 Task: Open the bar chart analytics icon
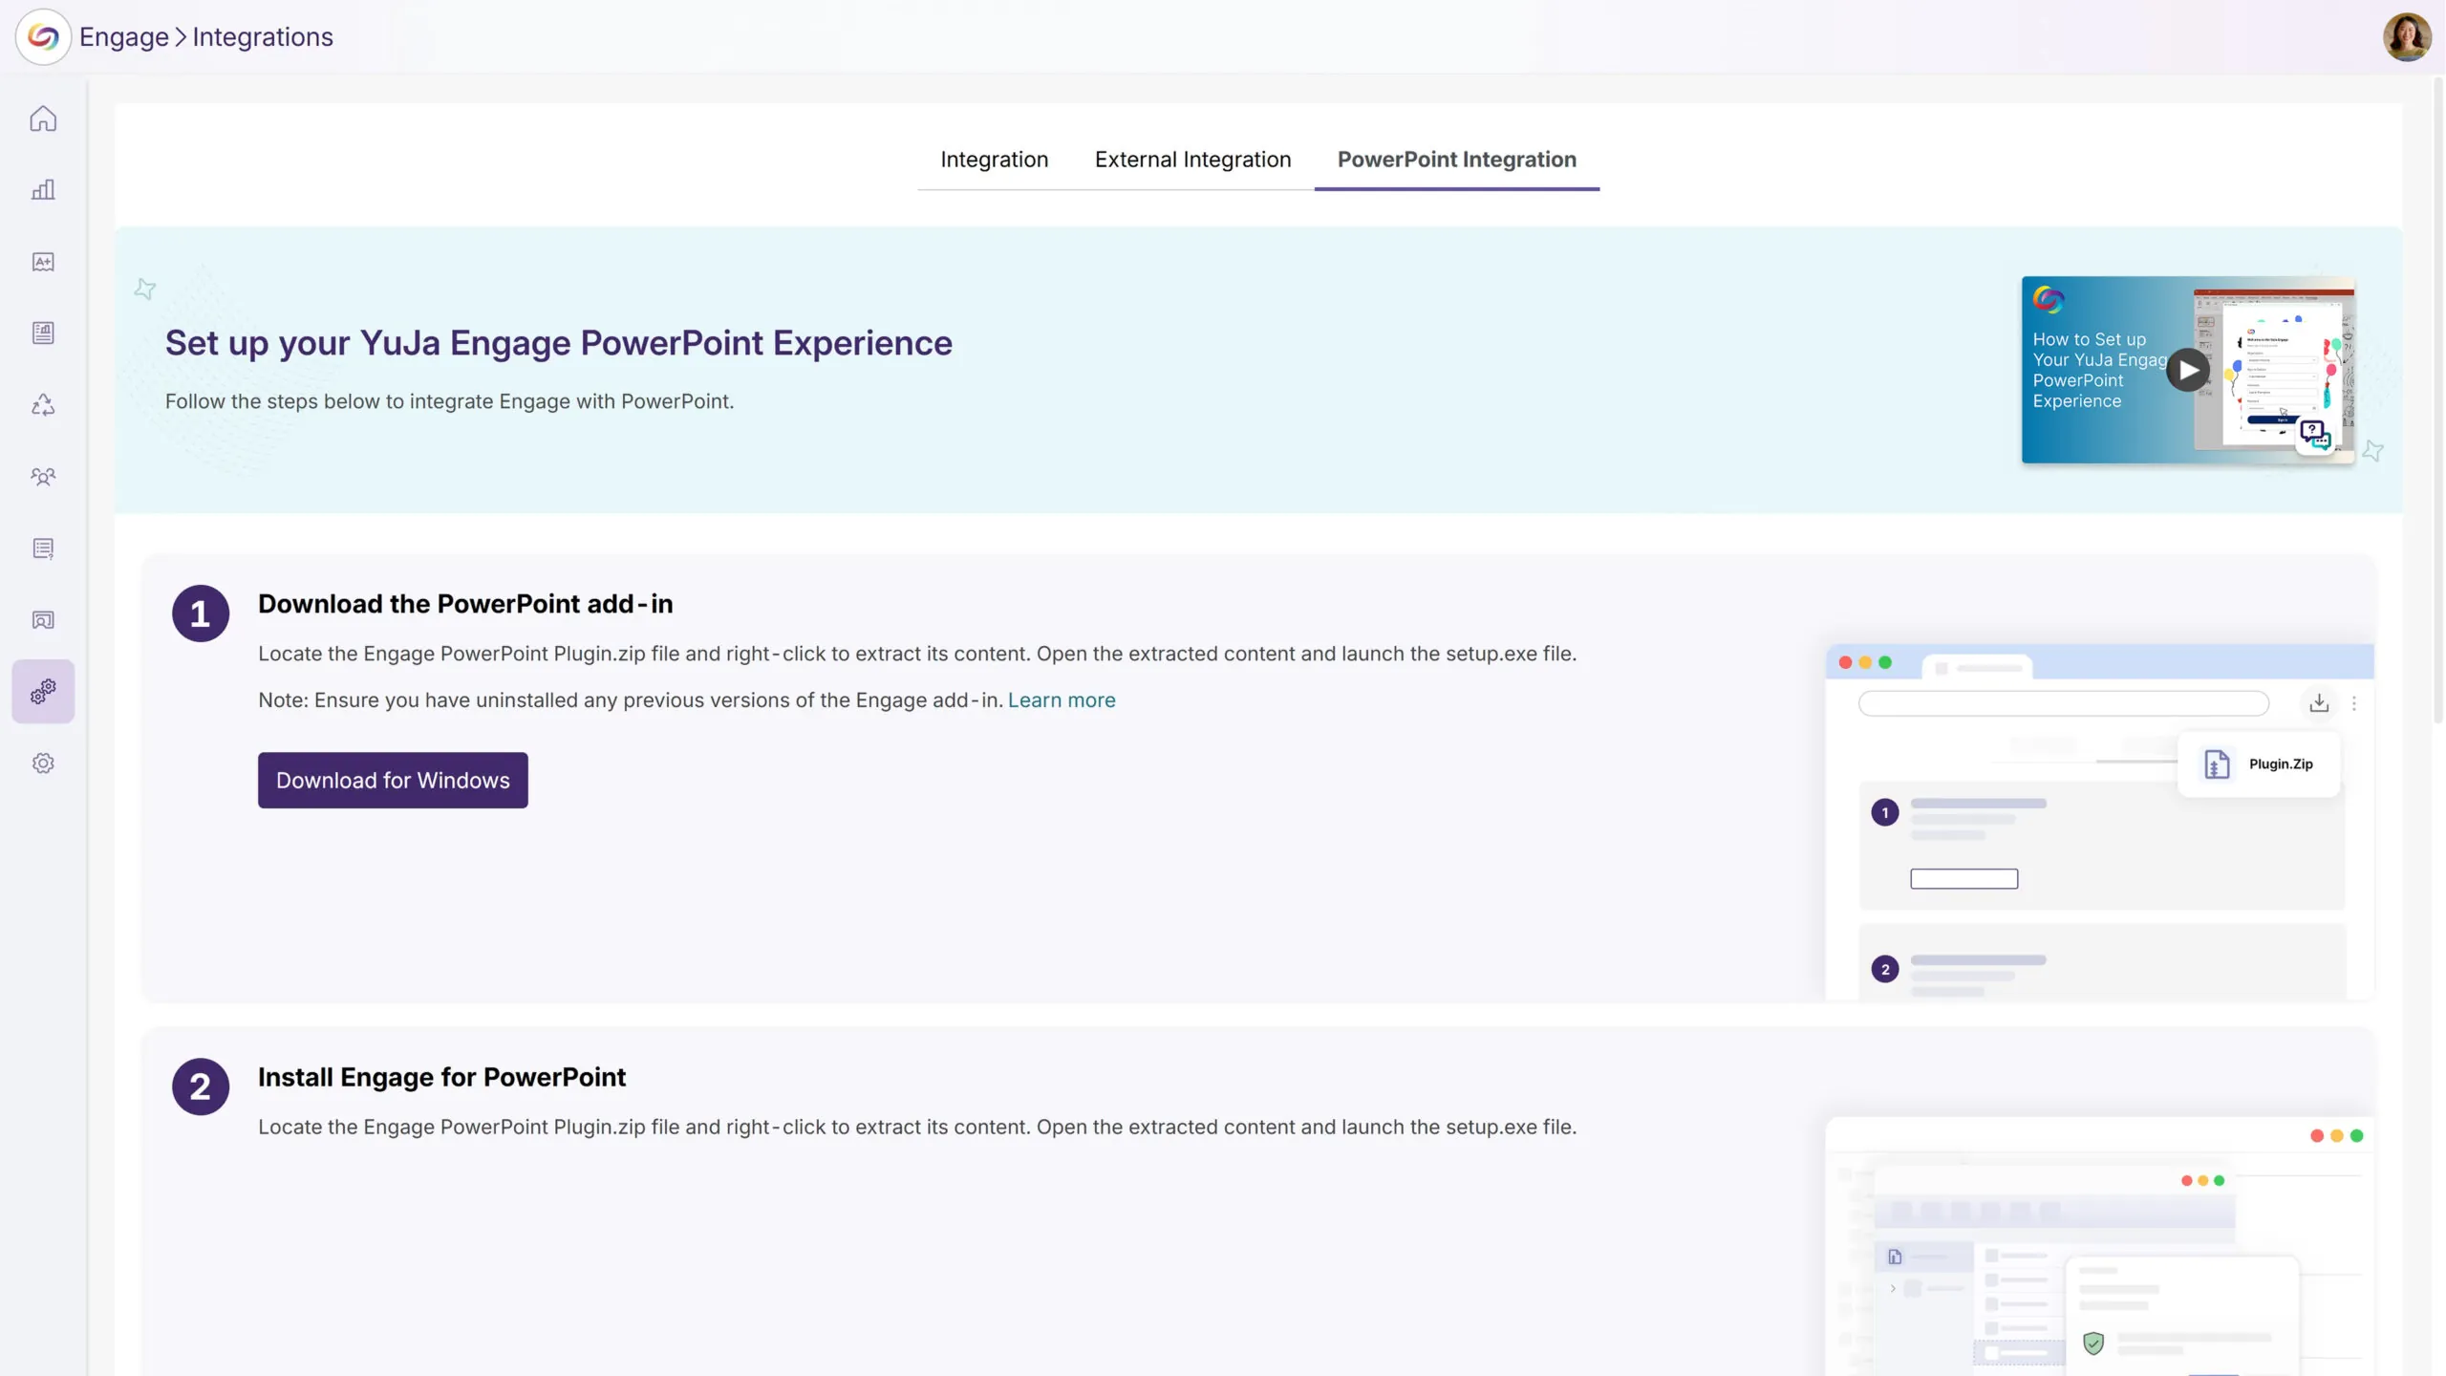(43, 190)
